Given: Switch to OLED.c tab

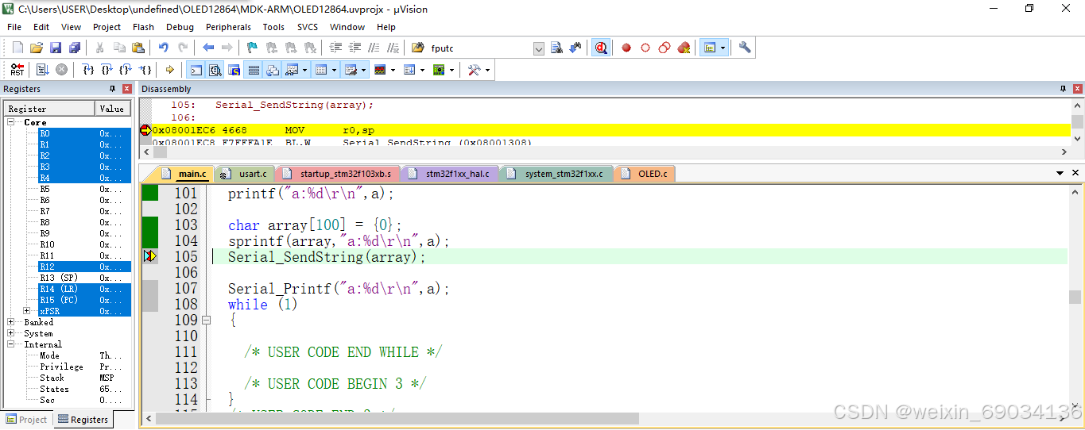Looking at the screenshot, I should (x=645, y=173).
